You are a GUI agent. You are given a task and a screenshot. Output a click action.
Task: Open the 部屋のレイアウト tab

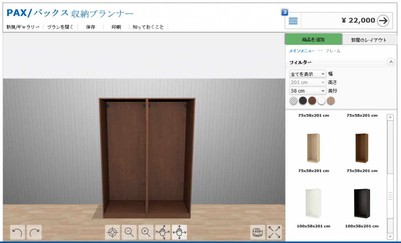(369, 40)
